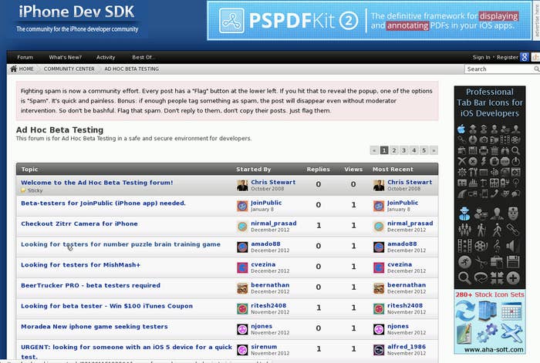Click nirmal_prasad avatar in Started By column
The height and width of the screenshot is (363, 540).
pyautogui.click(x=242, y=227)
